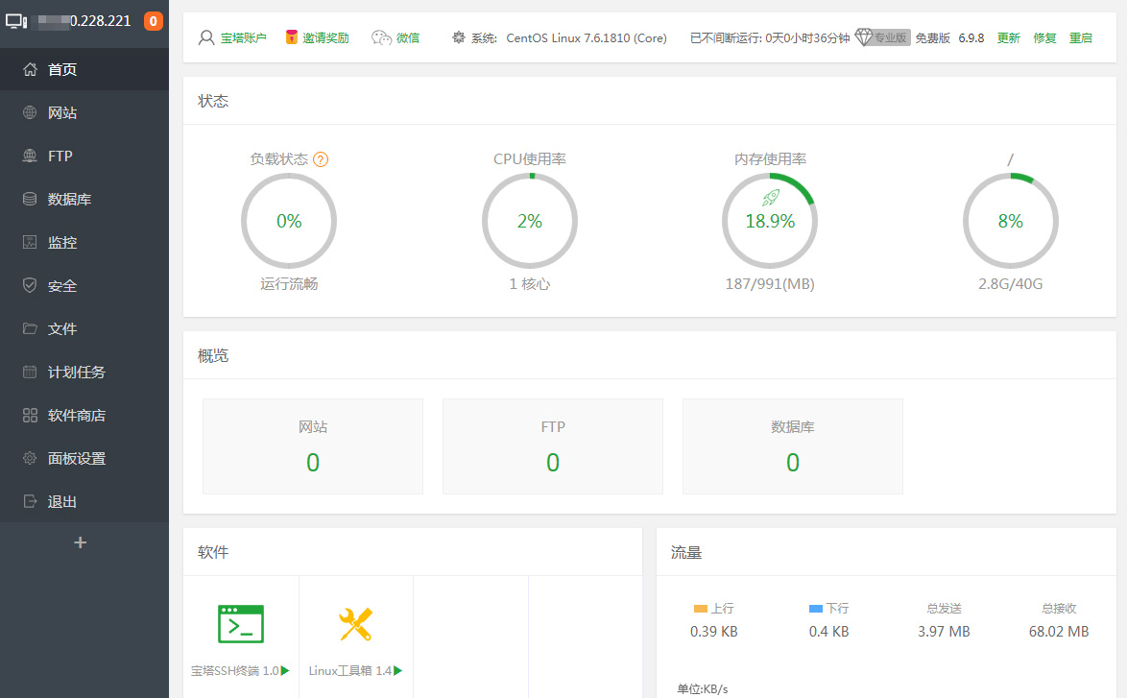The height and width of the screenshot is (698, 1127).
Task: Click the CPU使用率 circular gauge
Action: click(530, 221)
